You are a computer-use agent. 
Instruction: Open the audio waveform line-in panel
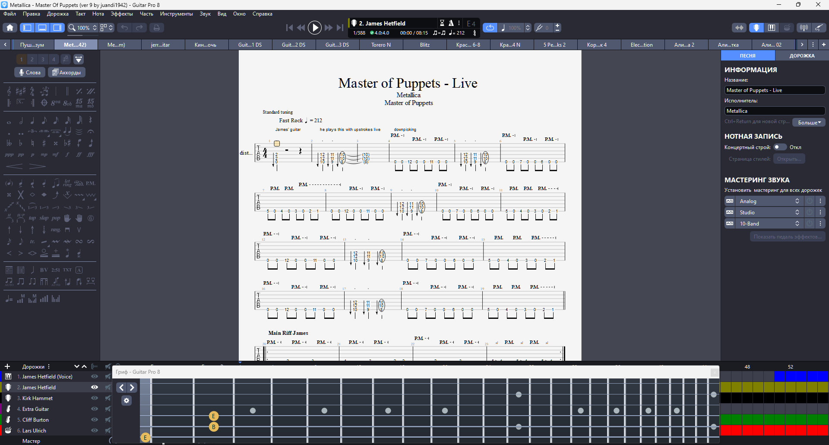739,28
